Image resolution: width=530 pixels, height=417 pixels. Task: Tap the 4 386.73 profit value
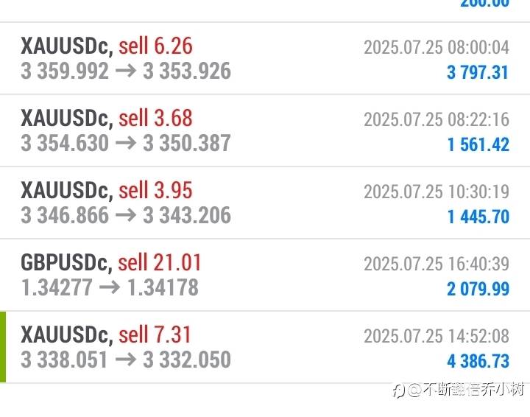click(478, 360)
